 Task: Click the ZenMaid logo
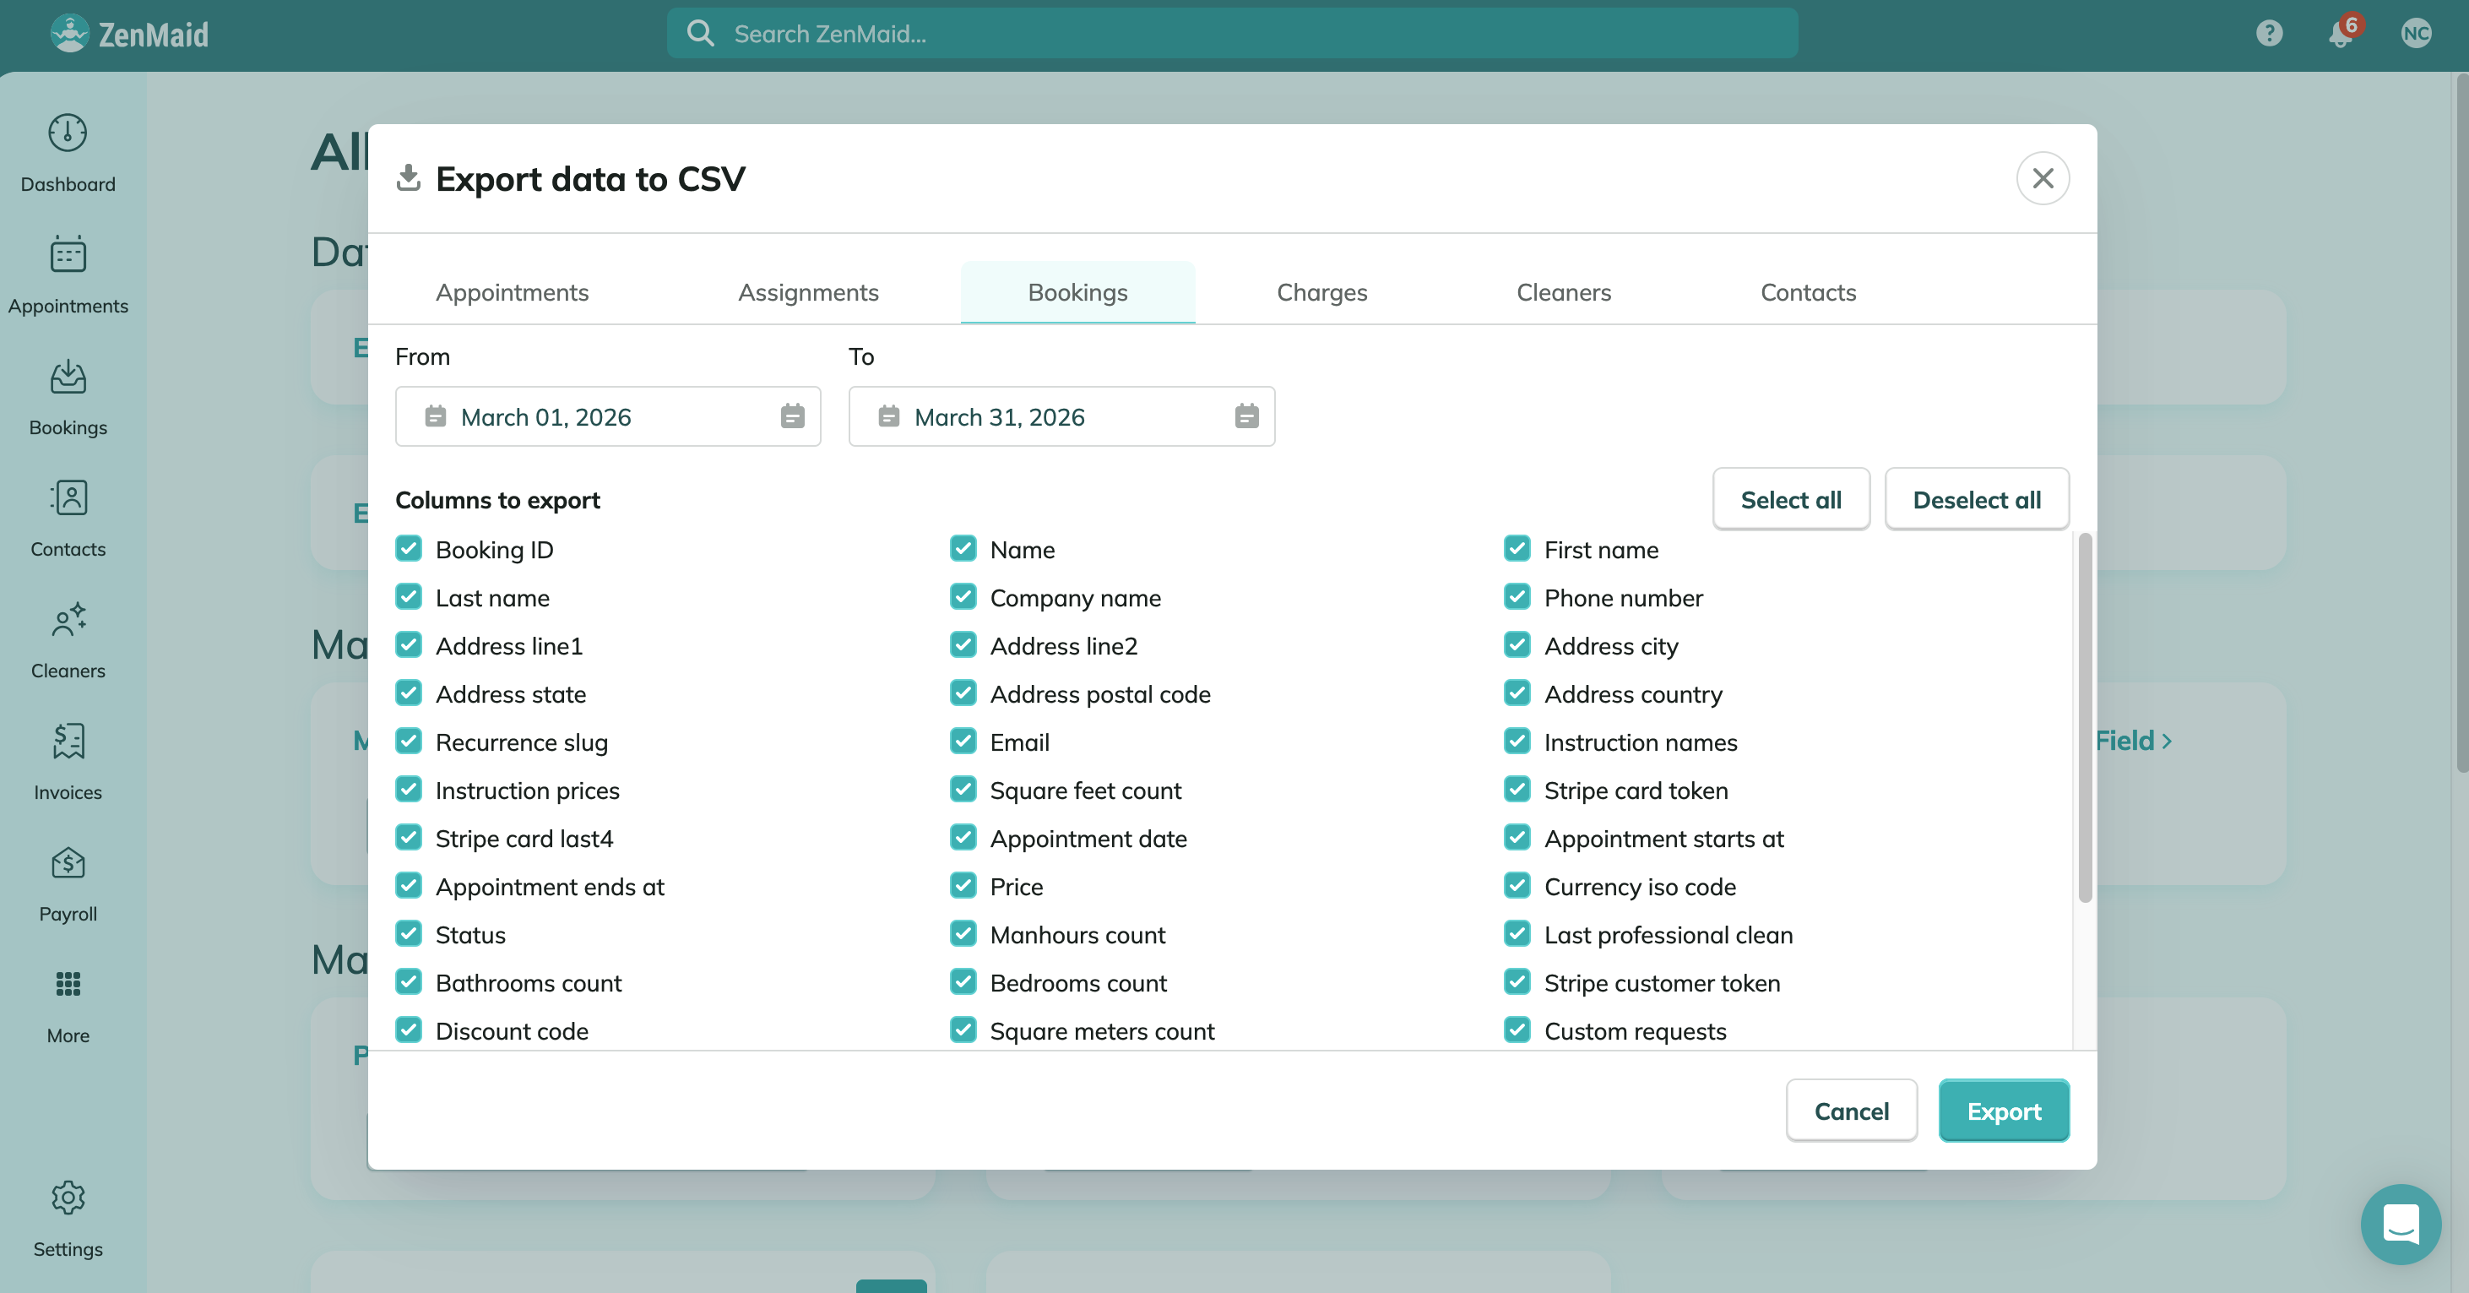[x=129, y=34]
